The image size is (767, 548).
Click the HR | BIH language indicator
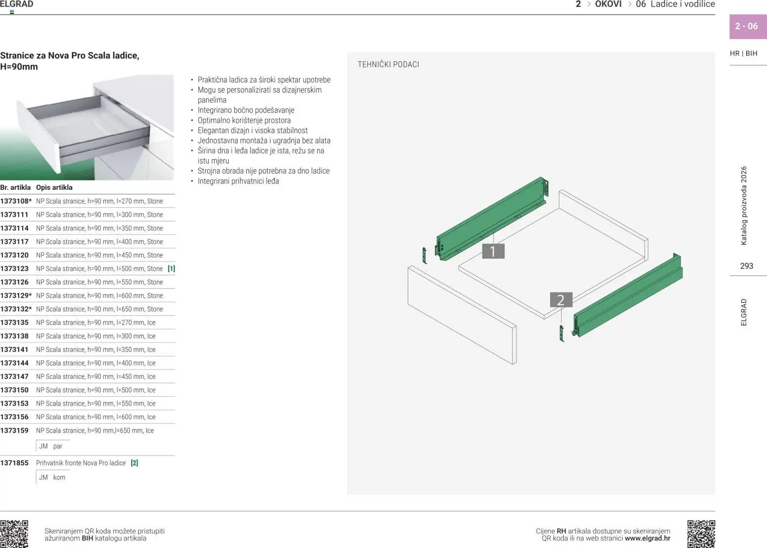pos(744,53)
